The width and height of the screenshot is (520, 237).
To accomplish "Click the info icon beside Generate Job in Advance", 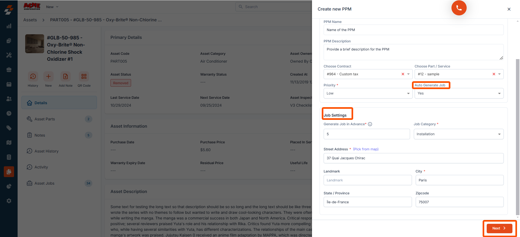I will click(x=370, y=124).
